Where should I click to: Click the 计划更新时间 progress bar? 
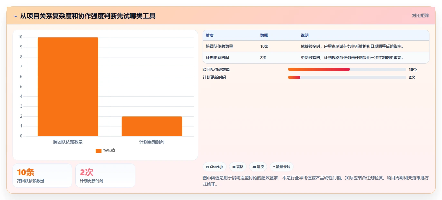click(x=347, y=77)
